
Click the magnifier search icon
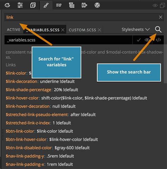[x=158, y=30]
